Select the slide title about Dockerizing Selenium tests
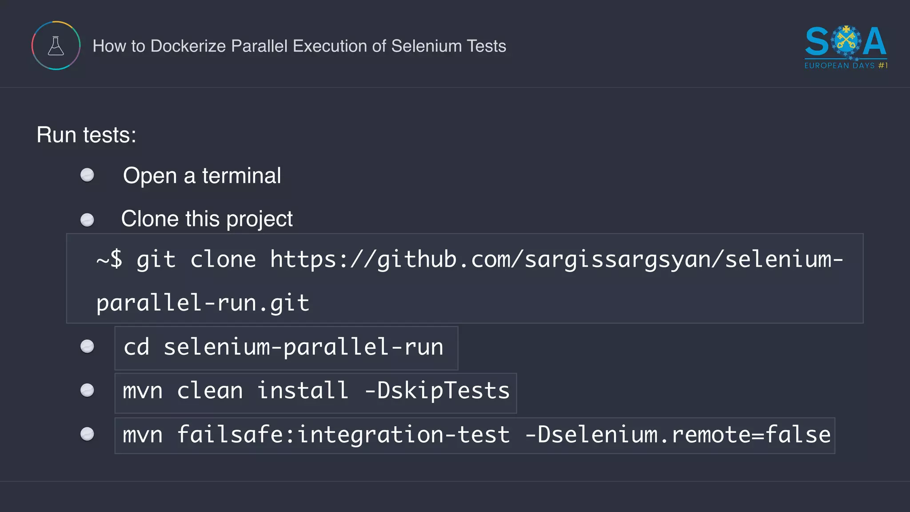The width and height of the screenshot is (910, 512). 299,46
